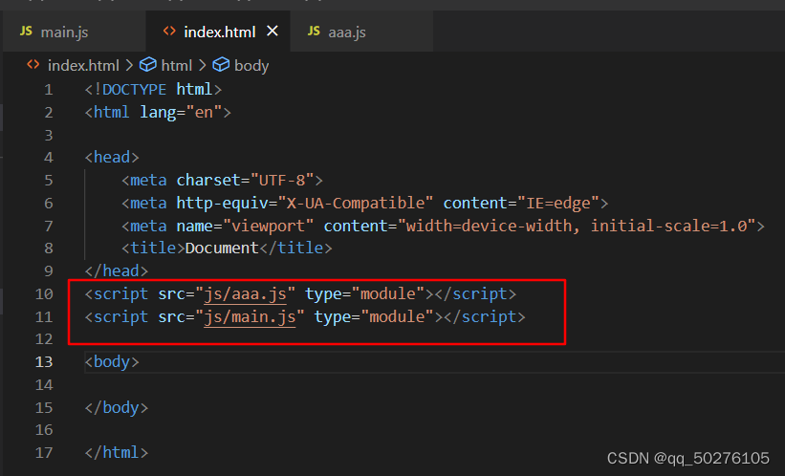Click line number 10 in gutter
Viewport: 785px width, 476px height.
44,293
